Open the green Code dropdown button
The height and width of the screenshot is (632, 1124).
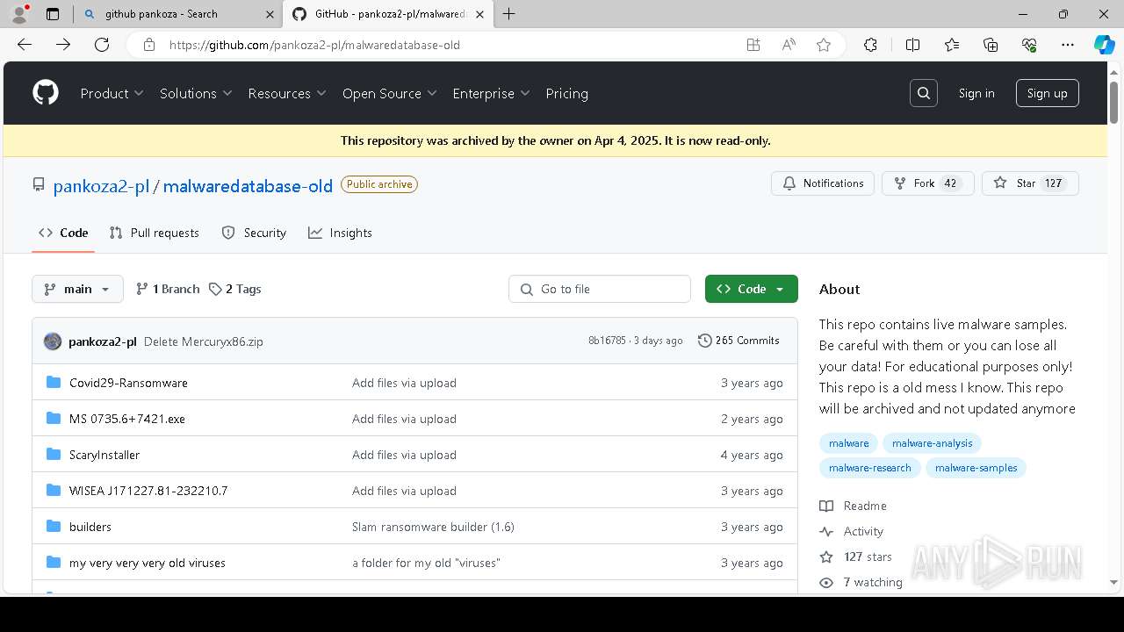click(752, 289)
